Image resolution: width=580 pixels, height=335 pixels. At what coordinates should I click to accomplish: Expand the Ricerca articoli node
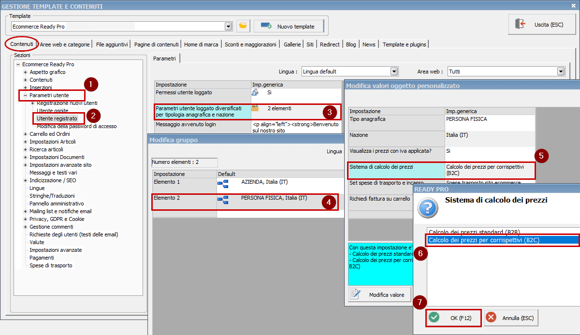pyautogui.click(x=26, y=149)
